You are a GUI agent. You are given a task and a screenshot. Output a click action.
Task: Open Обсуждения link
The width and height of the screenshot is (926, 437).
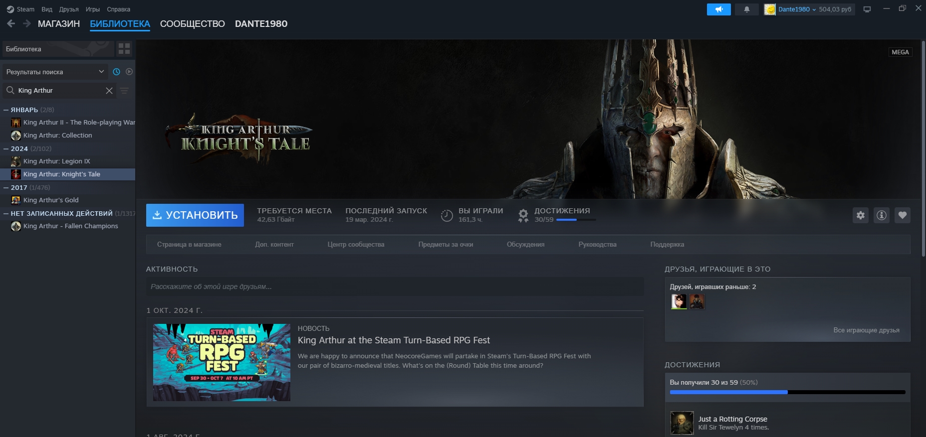click(x=526, y=245)
